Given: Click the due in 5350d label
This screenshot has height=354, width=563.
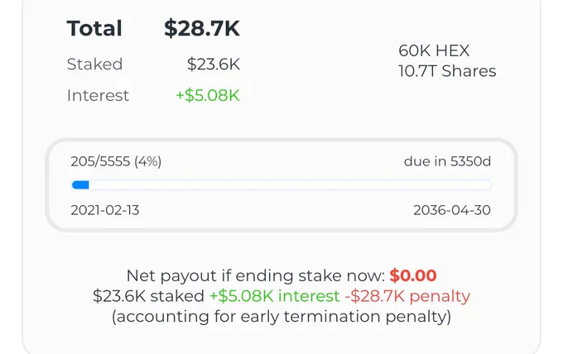Looking at the screenshot, I should pyautogui.click(x=447, y=161).
